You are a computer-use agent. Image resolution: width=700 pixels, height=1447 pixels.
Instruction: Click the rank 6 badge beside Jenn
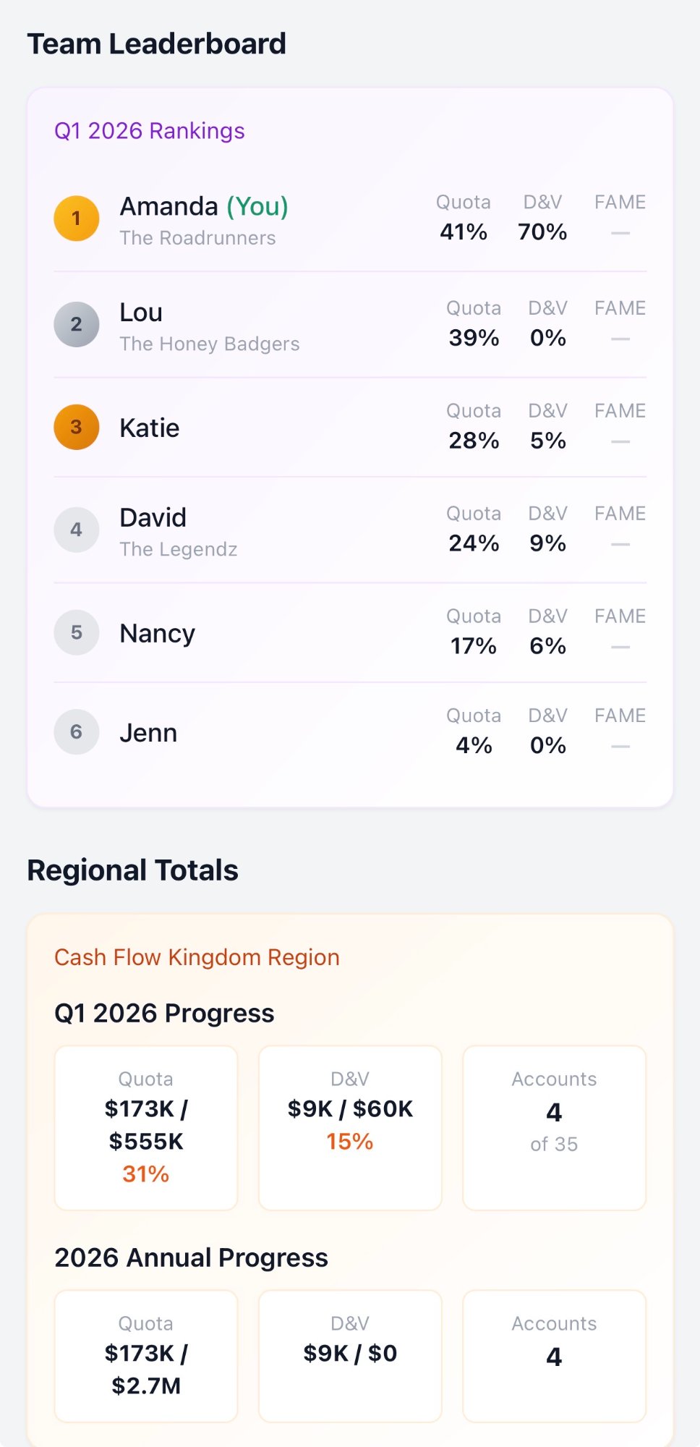point(77,731)
